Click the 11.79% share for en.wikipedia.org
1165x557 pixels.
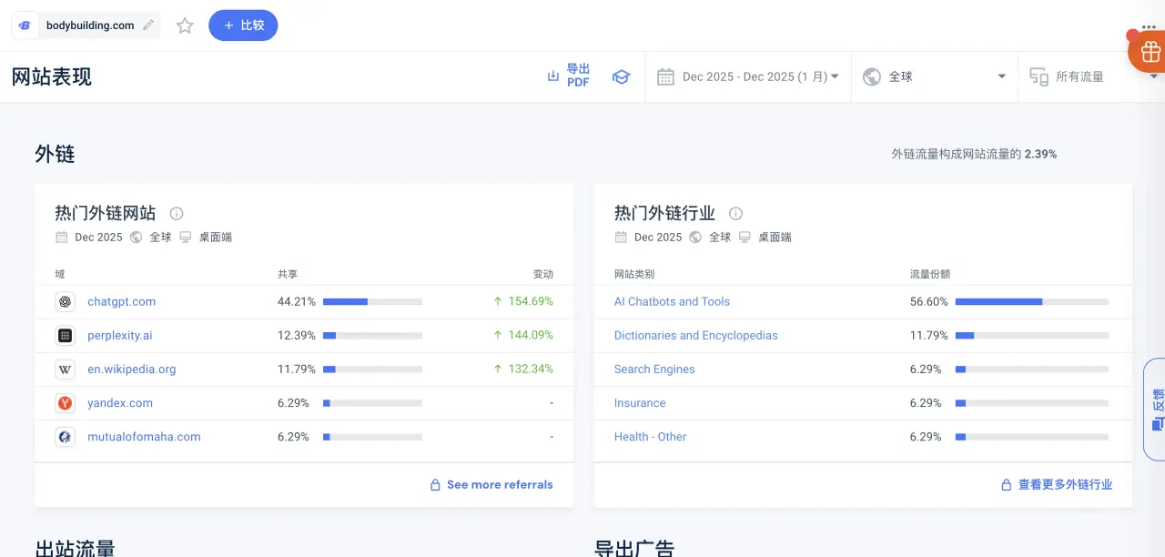click(297, 369)
